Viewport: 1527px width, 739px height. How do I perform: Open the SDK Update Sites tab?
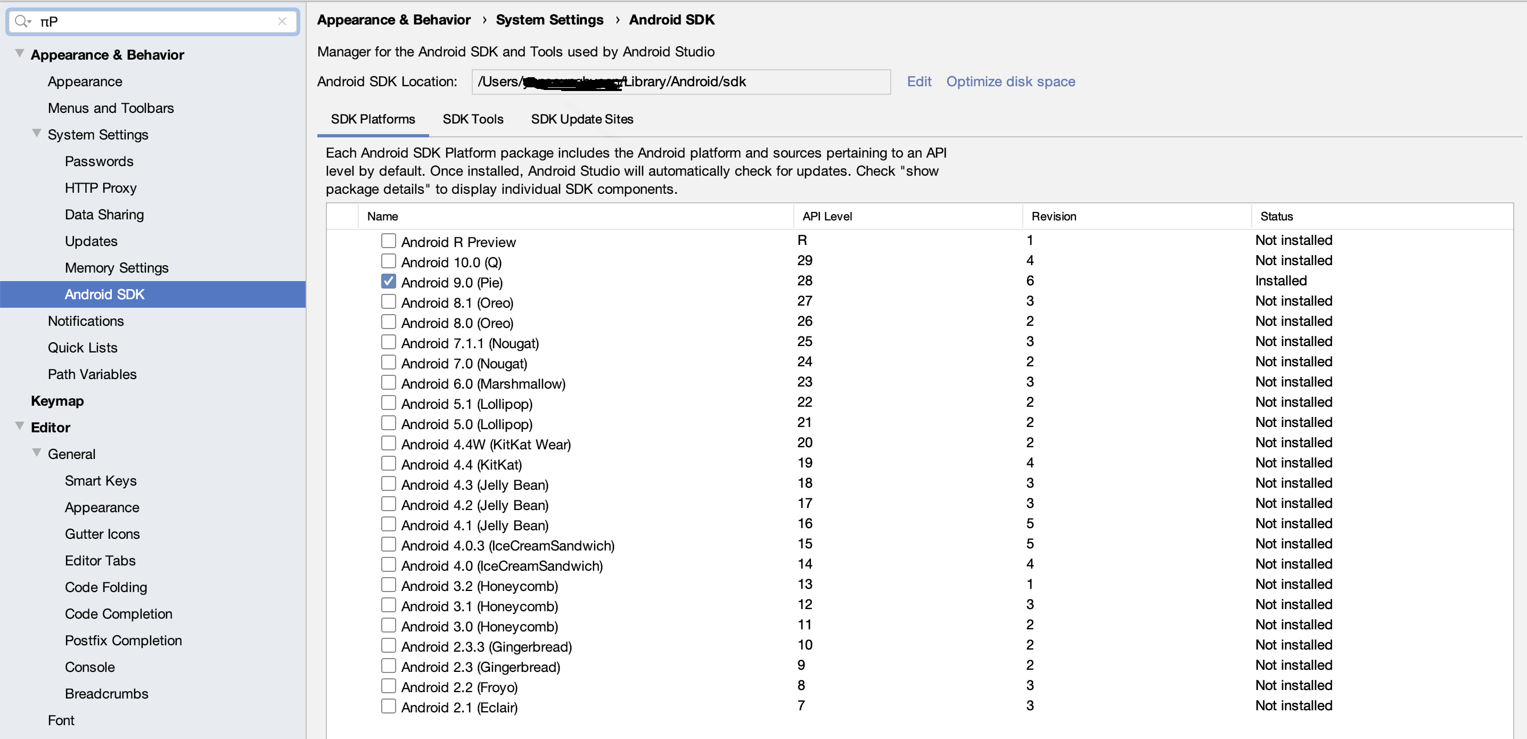click(581, 119)
